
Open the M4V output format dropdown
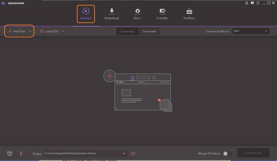[x=251, y=31]
